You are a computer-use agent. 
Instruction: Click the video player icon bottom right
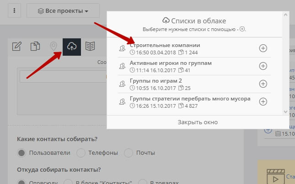pos(276,177)
